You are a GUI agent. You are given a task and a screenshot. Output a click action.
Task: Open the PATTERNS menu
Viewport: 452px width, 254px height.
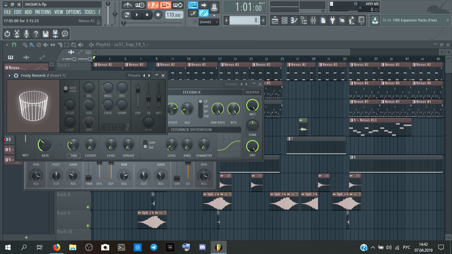coord(43,12)
